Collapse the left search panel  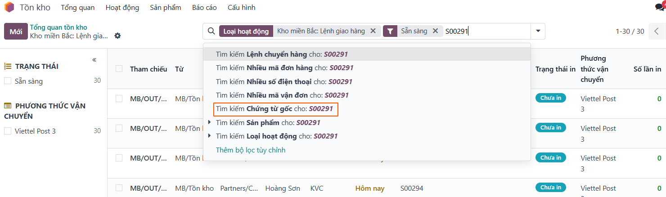94,60
